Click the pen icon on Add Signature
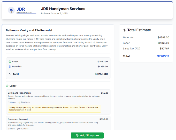Viewport: 176px width, 140px height. point(77,136)
